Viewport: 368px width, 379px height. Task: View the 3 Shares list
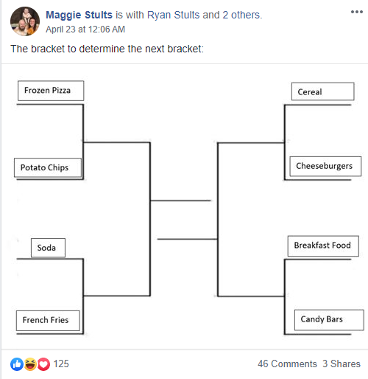(x=342, y=364)
